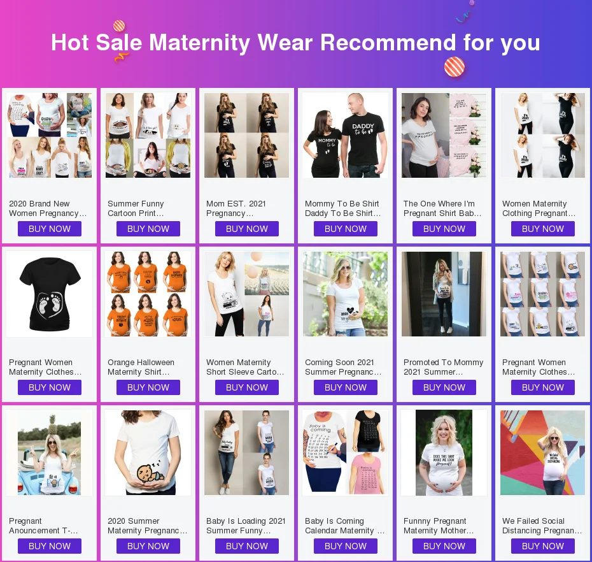
Task: Open the pineapple pregnancy announcement photo
Action: (x=50, y=453)
